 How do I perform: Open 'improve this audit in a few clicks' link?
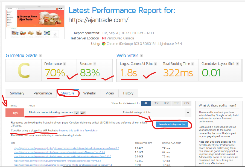[78, 131]
